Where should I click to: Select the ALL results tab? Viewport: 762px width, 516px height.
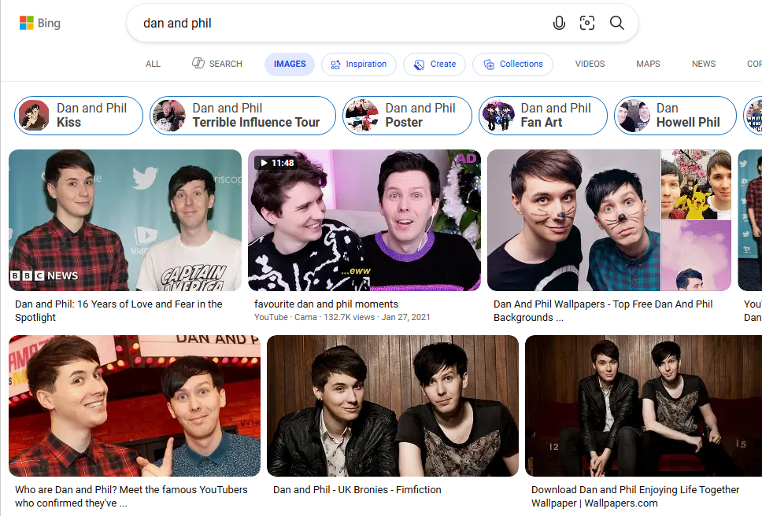(153, 64)
